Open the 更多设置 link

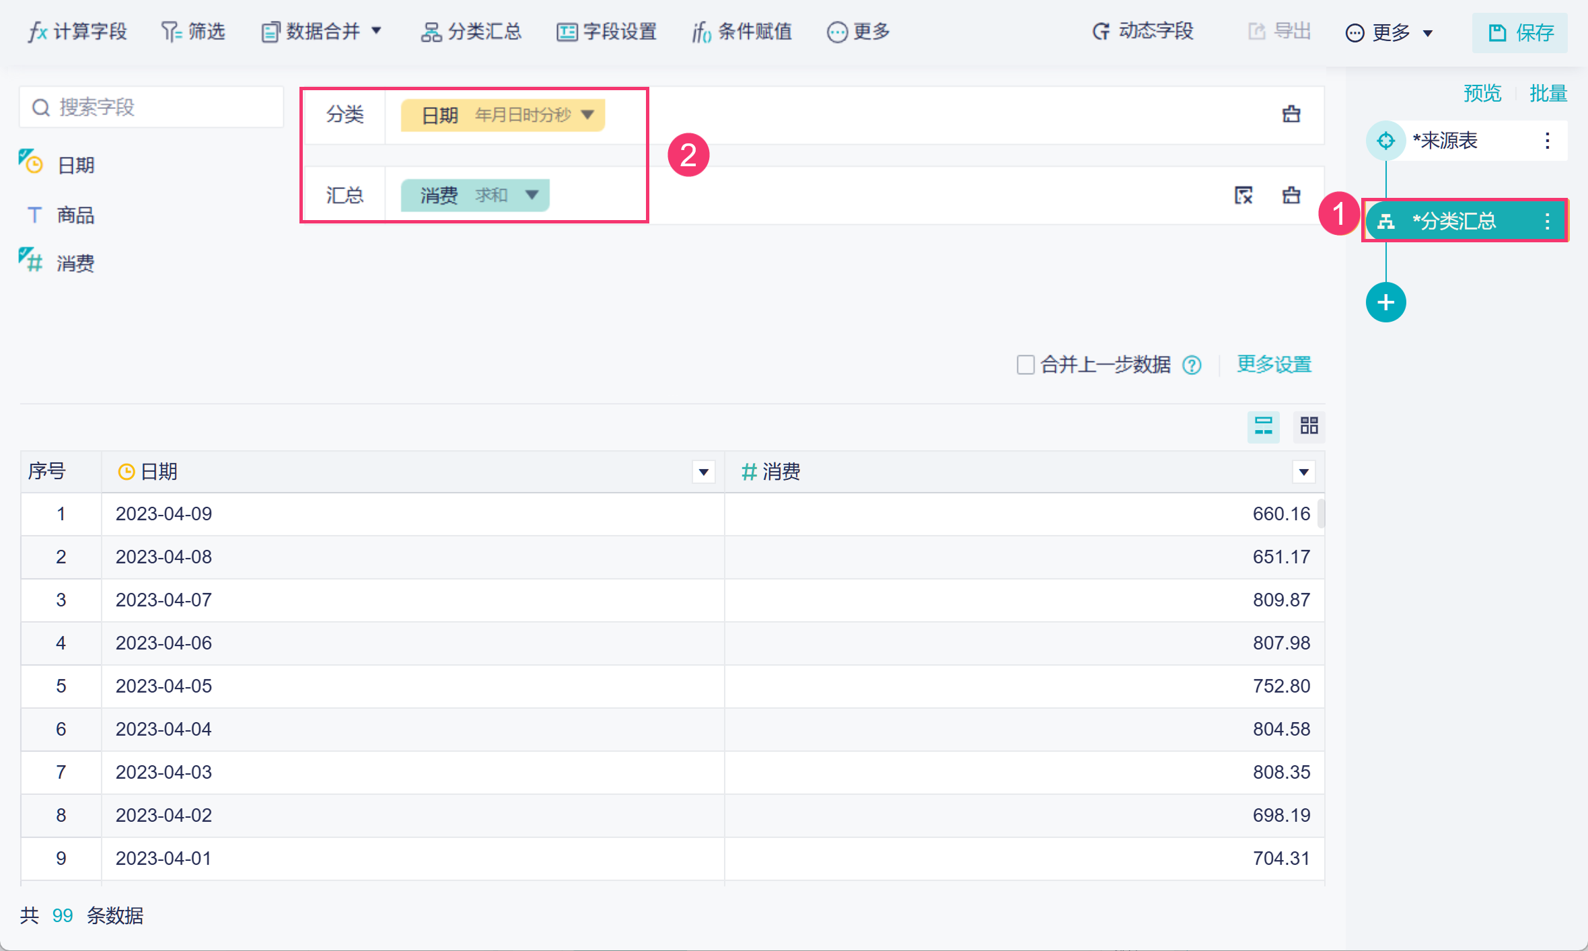tap(1274, 365)
